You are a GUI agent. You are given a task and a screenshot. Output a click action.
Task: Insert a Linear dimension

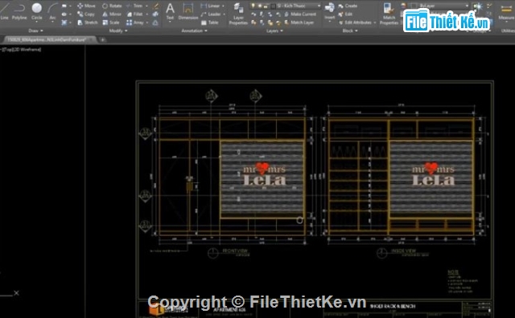tap(210, 6)
